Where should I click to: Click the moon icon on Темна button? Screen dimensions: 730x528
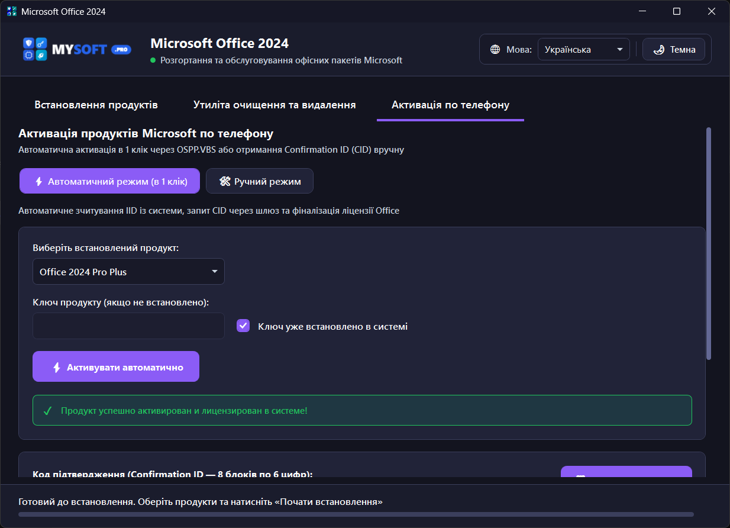(658, 50)
